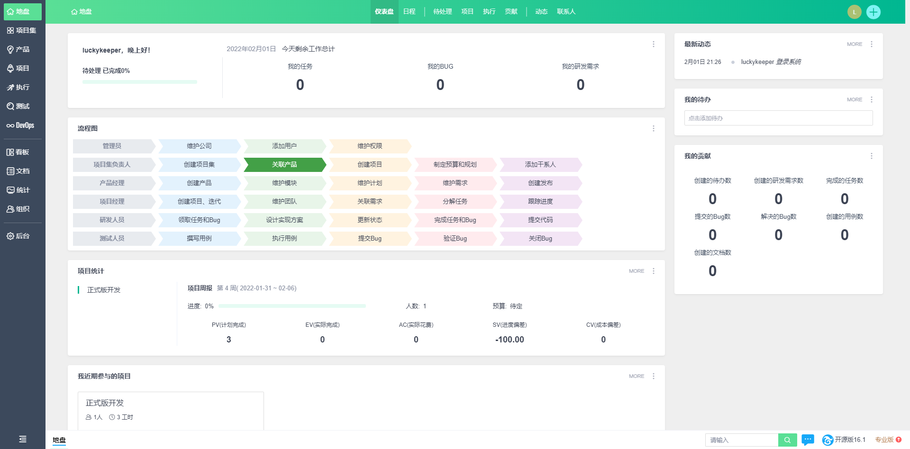Open the DevOps sidebar icon
This screenshot has width=910, height=449.
tap(20, 126)
